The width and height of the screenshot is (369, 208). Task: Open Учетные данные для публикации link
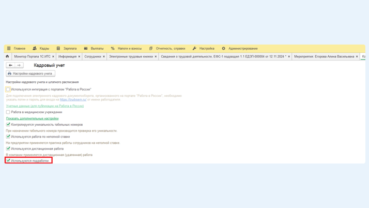click(45, 106)
